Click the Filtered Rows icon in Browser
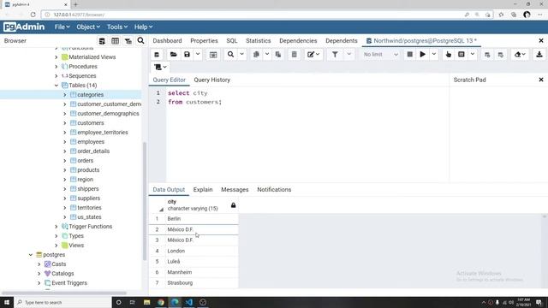The image size is (548, 308). [128, 41]
